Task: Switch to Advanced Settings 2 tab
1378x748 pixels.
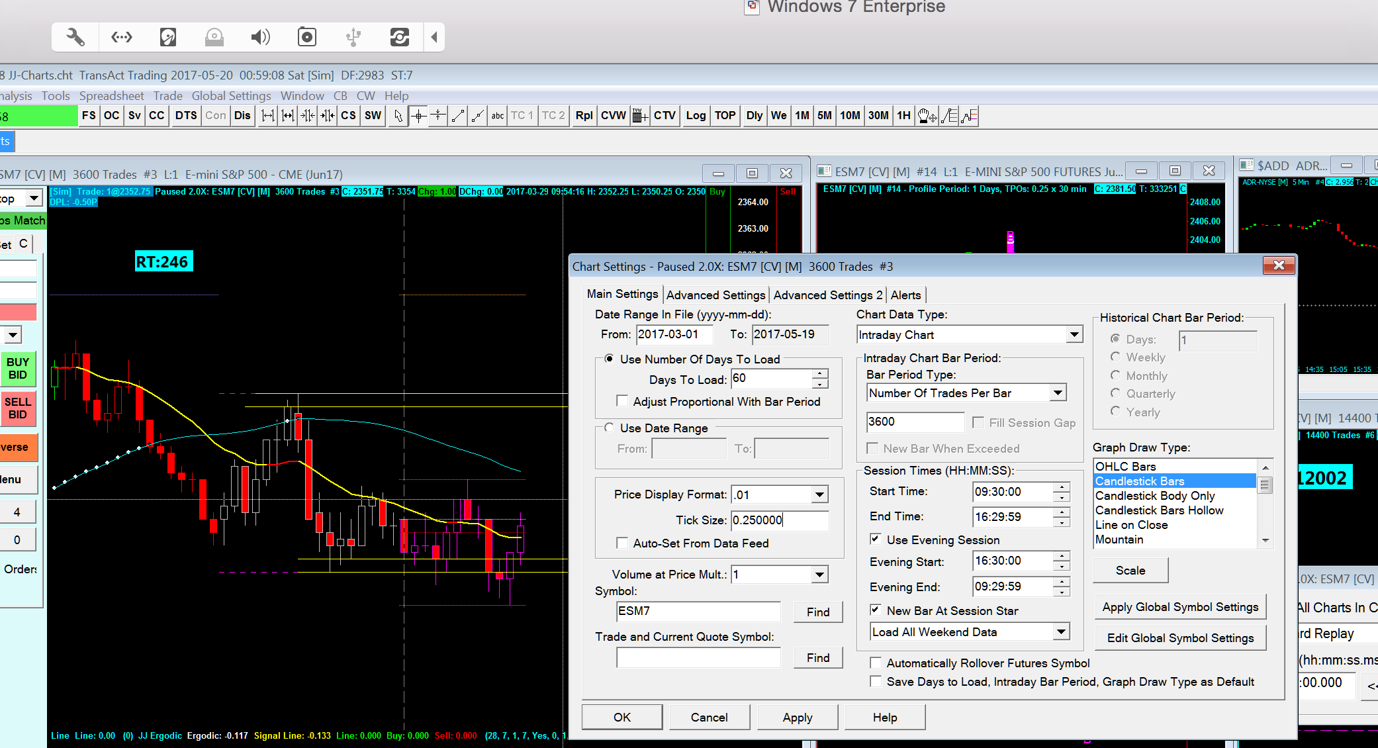Action: click(x=827, y=295)
